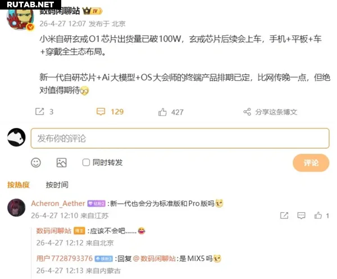337x279 pixels.
Task: Like Acheron_Aether's comment with thumbs-up
Action: (x=318, y=216)
